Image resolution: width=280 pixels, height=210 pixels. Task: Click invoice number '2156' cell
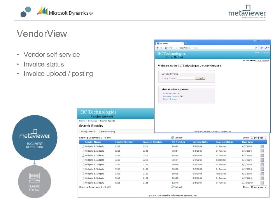(145, 183)
